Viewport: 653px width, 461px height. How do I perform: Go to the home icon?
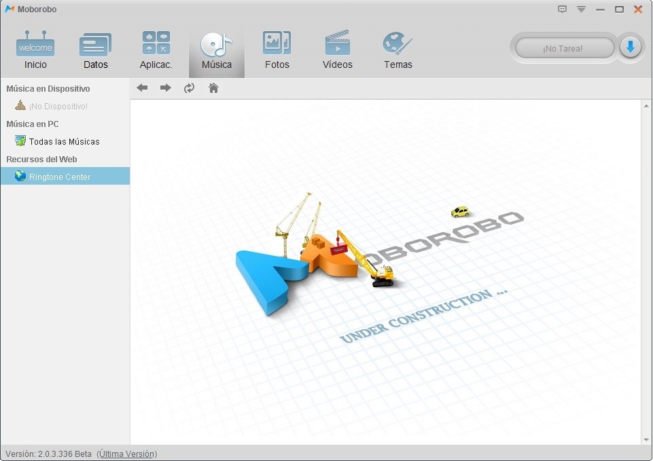[213, 88]
